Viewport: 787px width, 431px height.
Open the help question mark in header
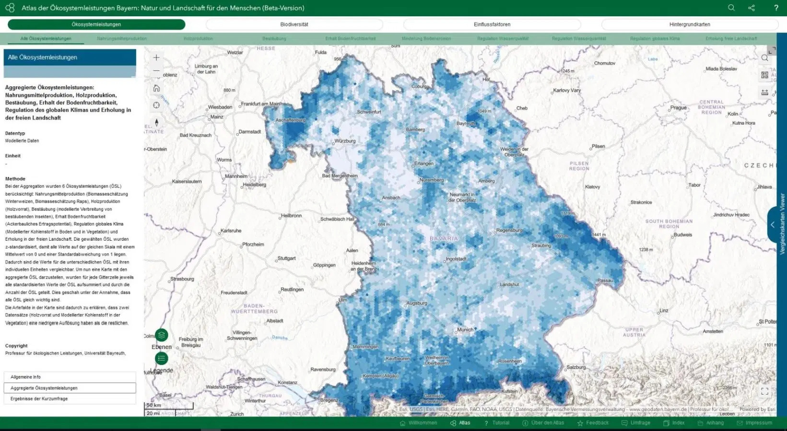tap(776, 8)
